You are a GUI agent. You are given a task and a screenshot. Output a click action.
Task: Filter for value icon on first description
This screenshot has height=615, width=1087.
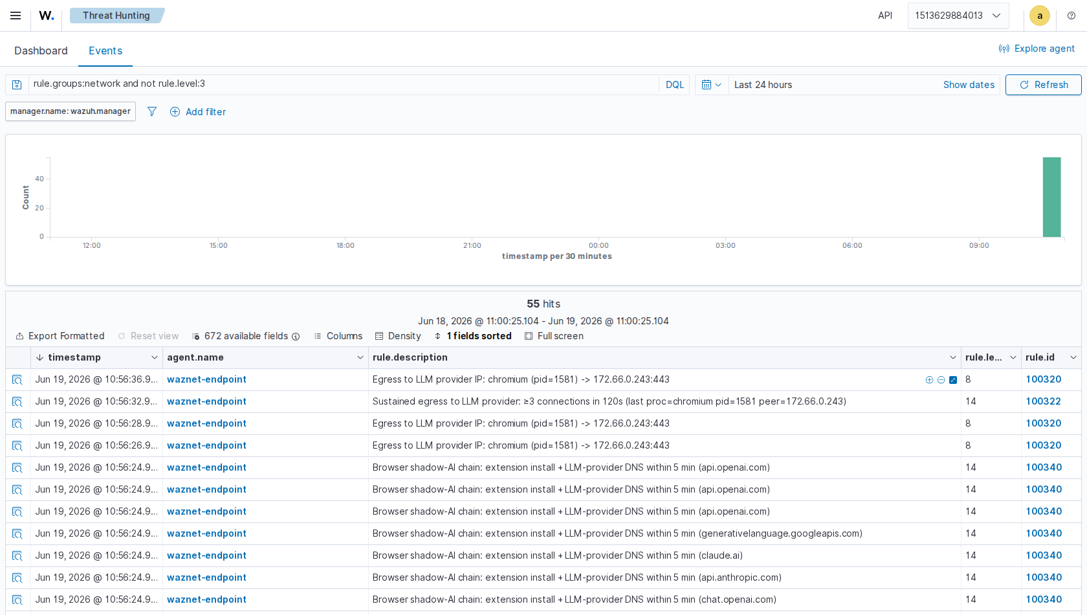(929, 380)
